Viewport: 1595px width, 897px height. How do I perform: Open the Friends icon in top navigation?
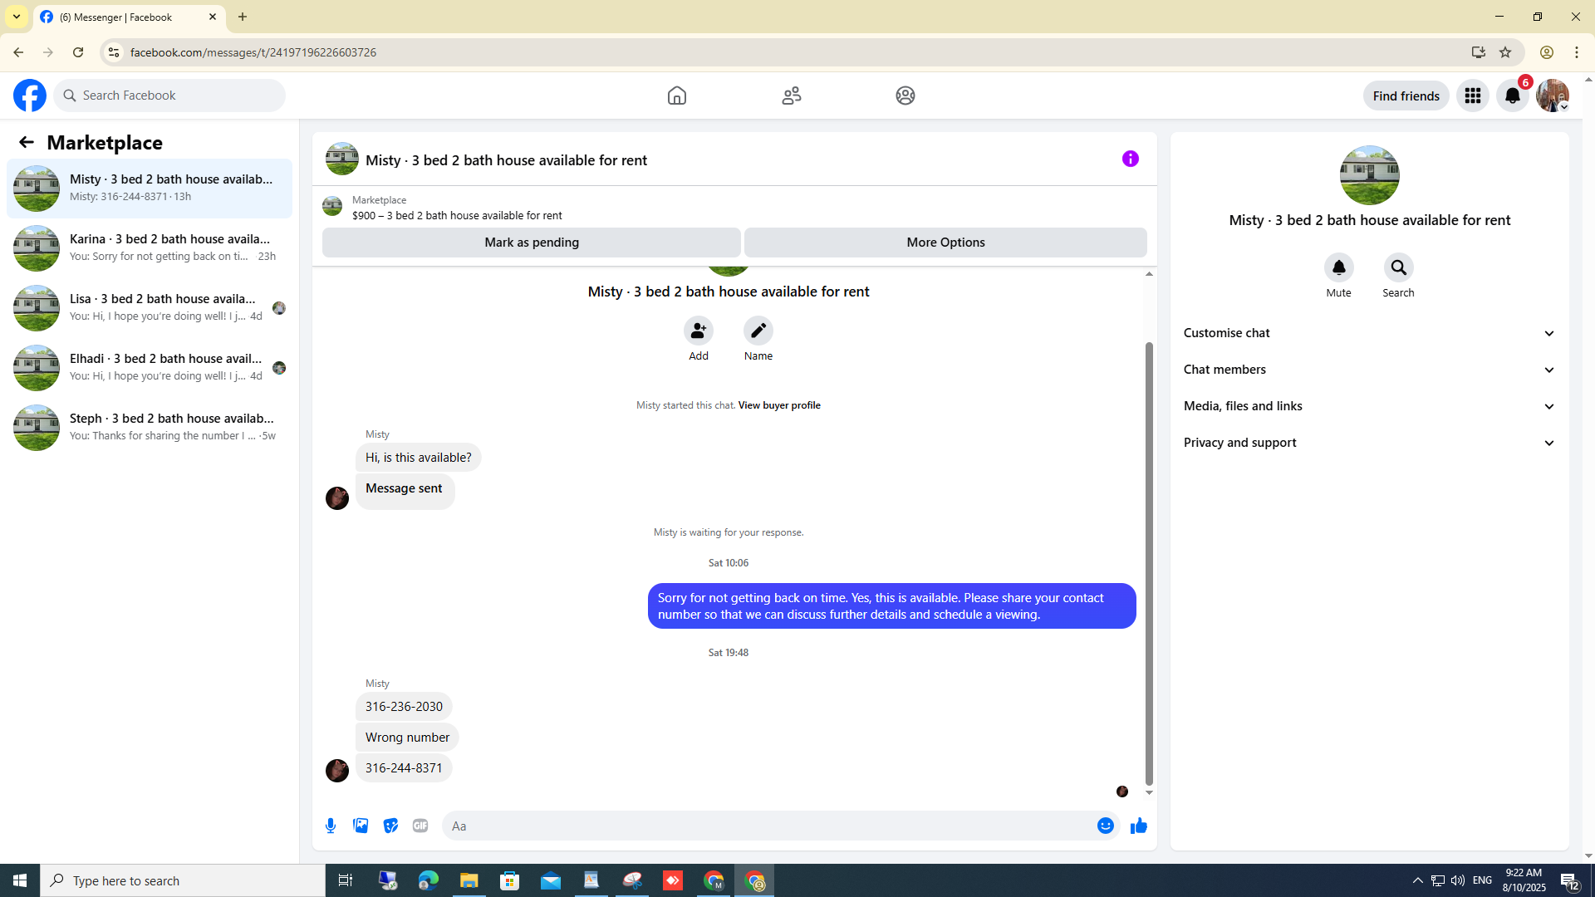[x=791, y=96]
